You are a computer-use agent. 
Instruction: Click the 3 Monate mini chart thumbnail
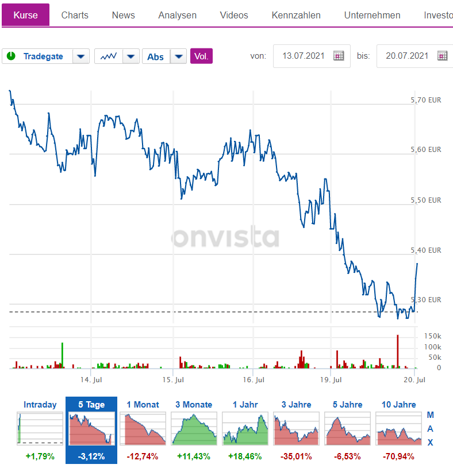click(x=194, y=429)
